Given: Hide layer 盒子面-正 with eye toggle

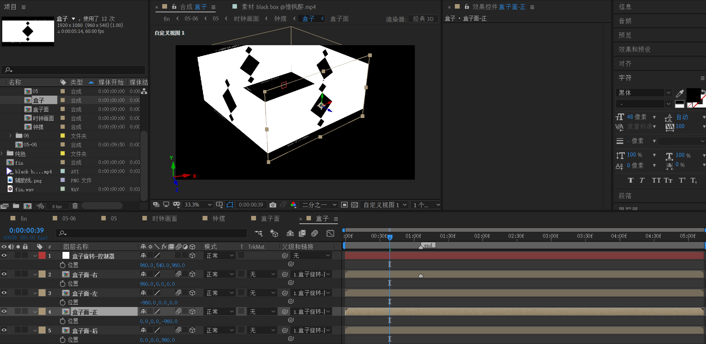Looking at the screenshot, I should click(x=4, y=312).
